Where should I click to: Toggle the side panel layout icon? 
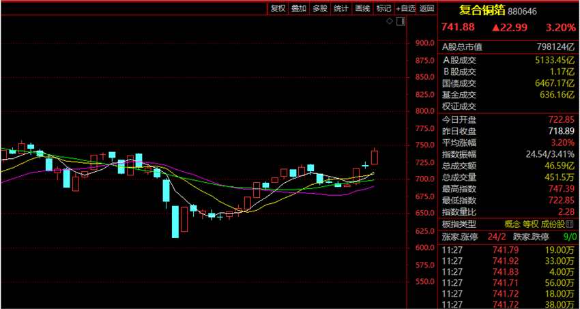pyautogui.click(x=401, y=21)
